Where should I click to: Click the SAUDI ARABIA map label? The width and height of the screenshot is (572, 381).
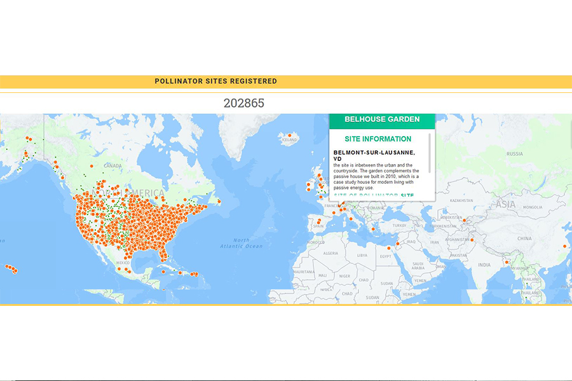[x=418, y=266]
